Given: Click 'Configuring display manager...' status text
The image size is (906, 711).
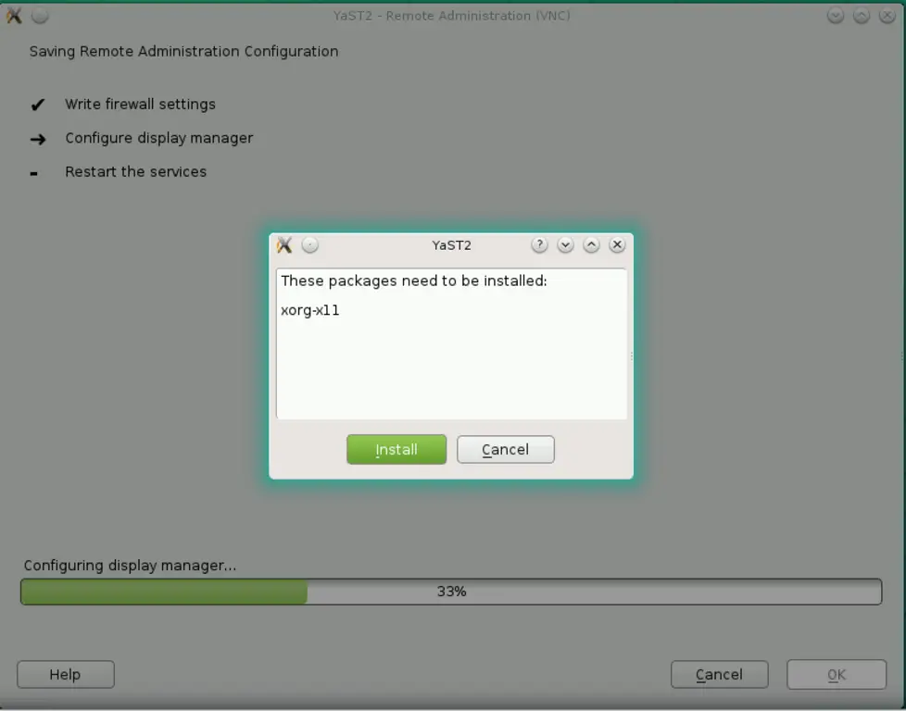Looking at the screenshot, I should [x=130, y=566].
